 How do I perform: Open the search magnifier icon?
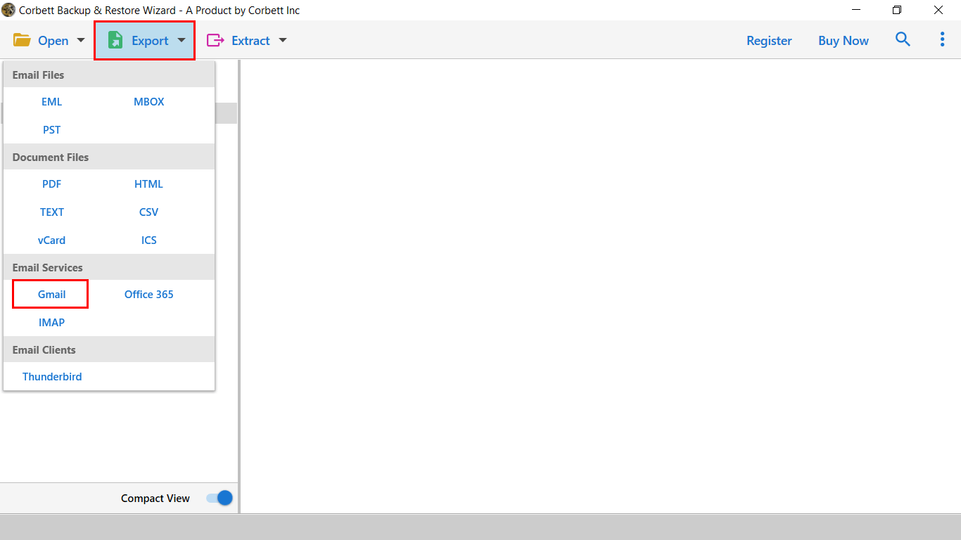903,39
